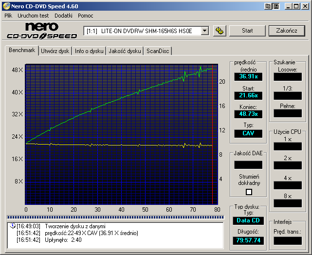Open the Pomoc menu
The width and height of the screenshot is (312, 255).
(85, 16)
